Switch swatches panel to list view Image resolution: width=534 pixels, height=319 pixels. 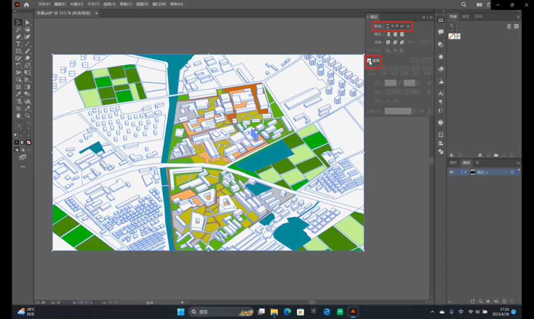click(x=509, y=26)
